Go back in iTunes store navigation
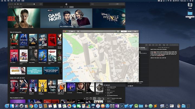The height and width of the screenshot is (109, 195). tap(9, 7)
